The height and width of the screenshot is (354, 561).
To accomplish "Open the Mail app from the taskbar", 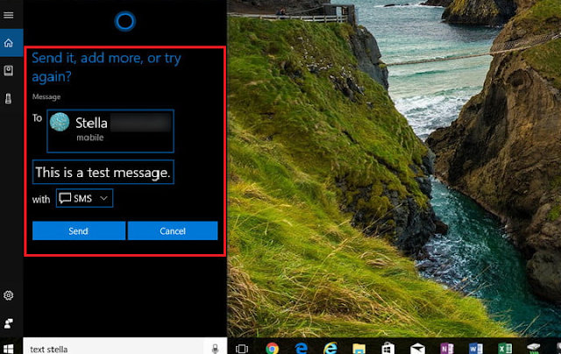I will pos(417,349).
